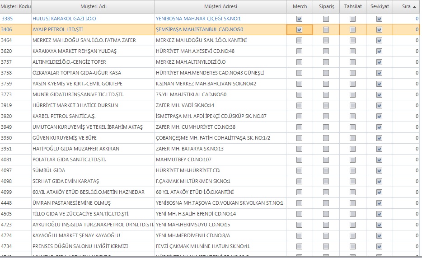422x258 pixels.
Task: Check Merch for AYKUTOĞLU İNŞ.GIDA TURZ.NAK.PETROL ÜRN.LTD.ŞTİ.
Action: tap(299, 225)
